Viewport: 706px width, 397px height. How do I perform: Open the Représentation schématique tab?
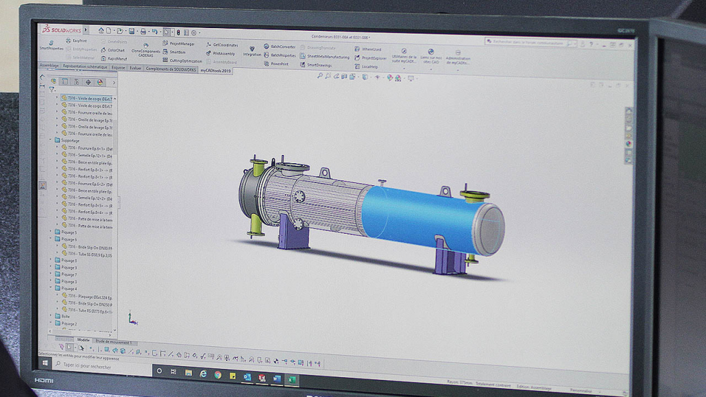(85, 67)
